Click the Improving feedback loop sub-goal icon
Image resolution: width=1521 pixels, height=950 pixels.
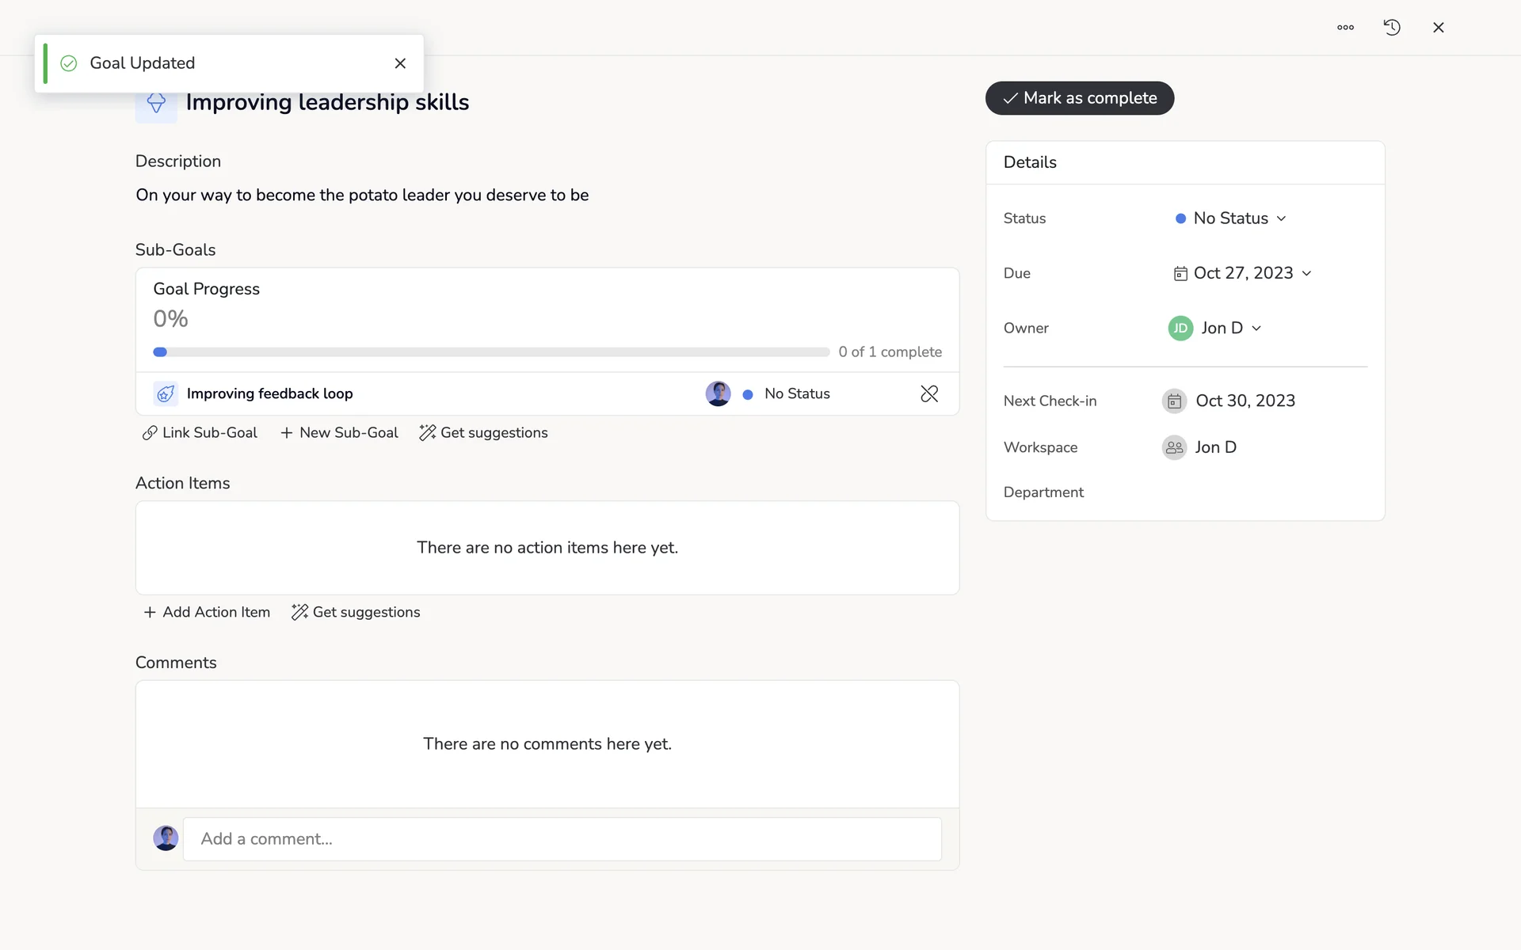pyautogui.click(x=166, y=393)
